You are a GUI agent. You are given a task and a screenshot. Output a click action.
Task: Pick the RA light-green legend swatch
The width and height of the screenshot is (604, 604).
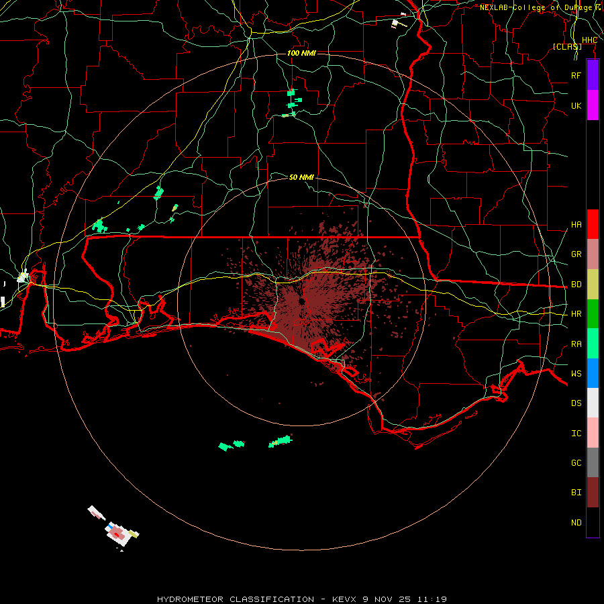[593, 344]
